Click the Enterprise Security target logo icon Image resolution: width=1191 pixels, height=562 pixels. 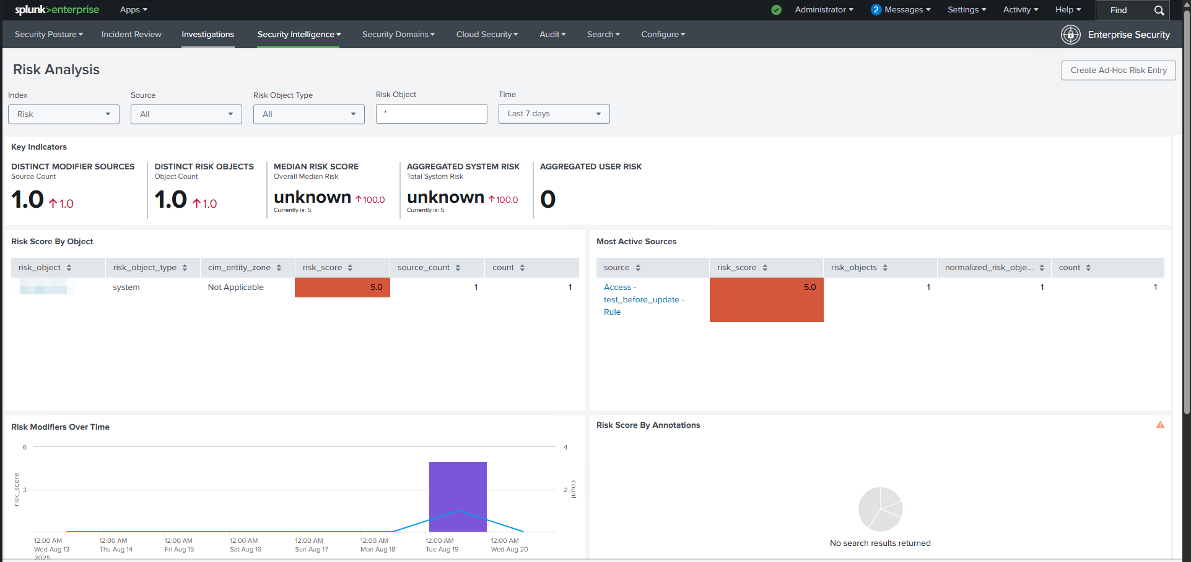pyautogui.click(x=1070, y=34)
